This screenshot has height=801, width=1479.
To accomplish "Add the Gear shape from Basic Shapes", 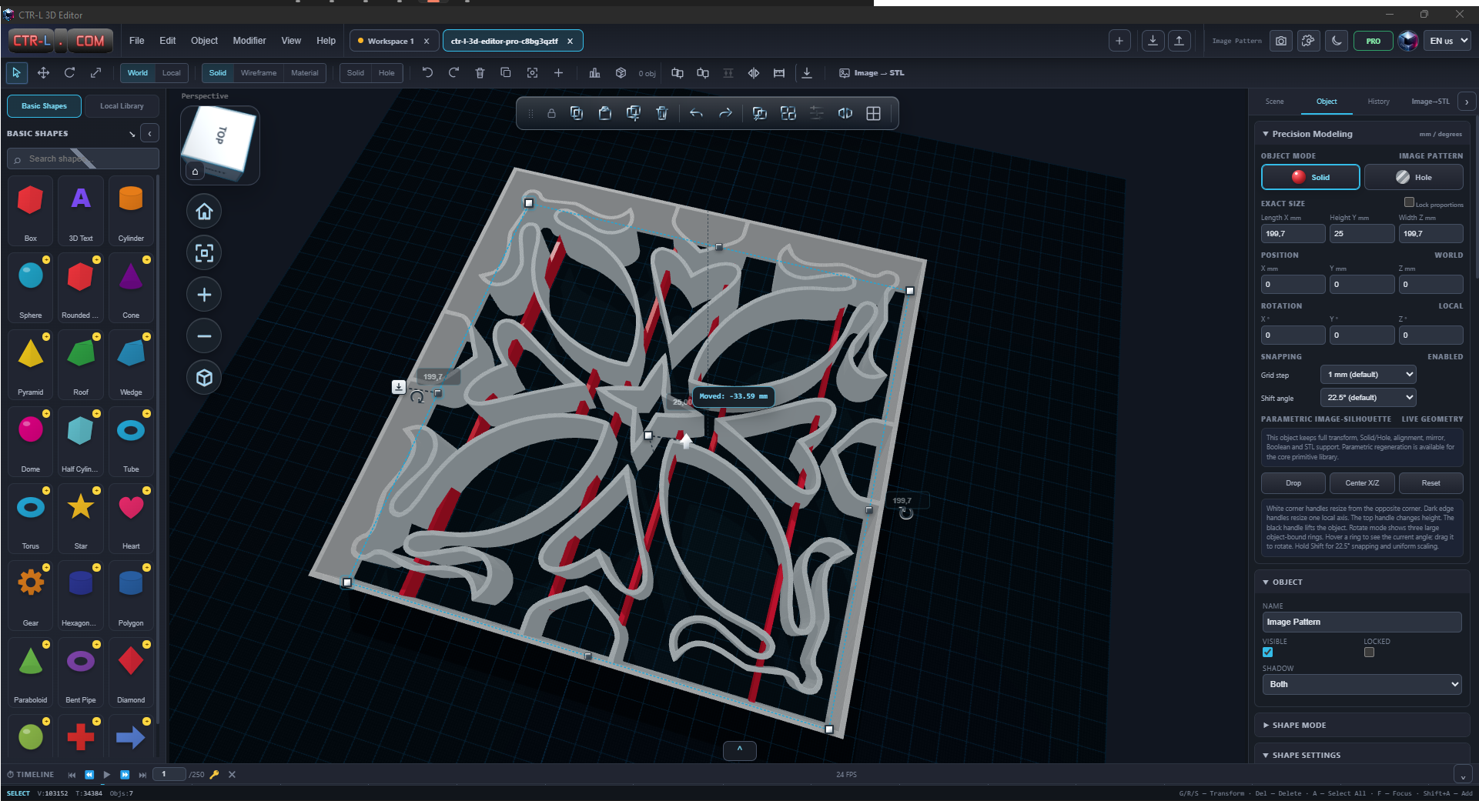I will pyautogui.click(x=31, y=594).
